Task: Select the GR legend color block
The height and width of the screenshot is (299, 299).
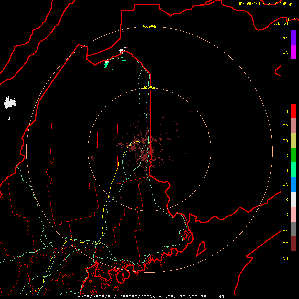Action: click(x=293, y=126)
